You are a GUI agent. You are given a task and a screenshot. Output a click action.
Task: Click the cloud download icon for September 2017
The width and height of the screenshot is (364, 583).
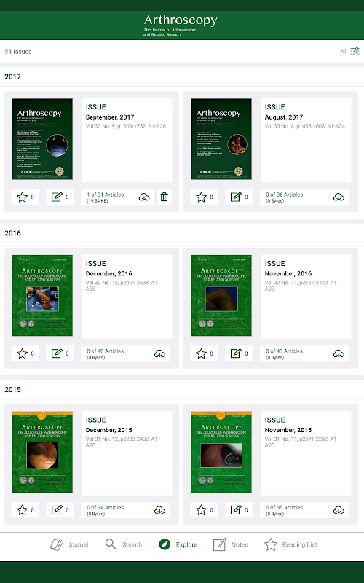(x=144, y=197)
